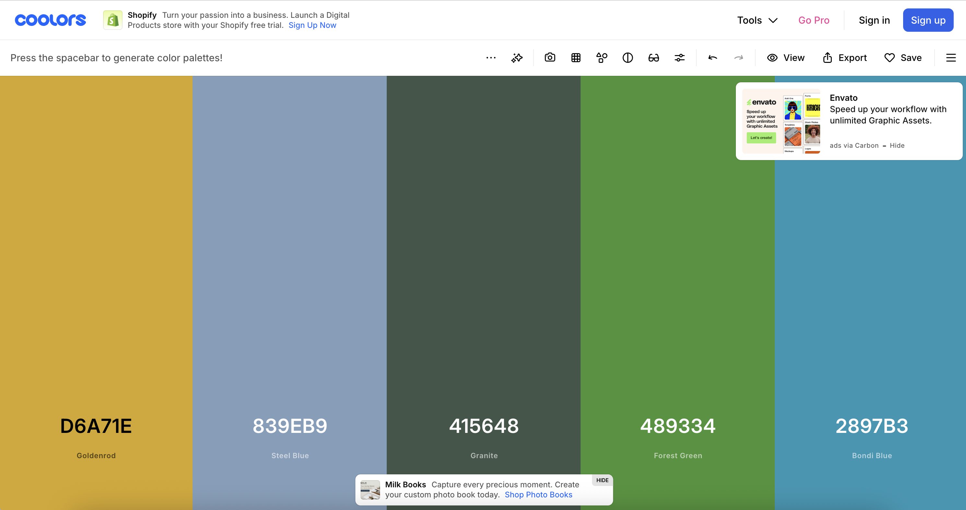Open the grid collage maker icon
The height and width of the screenshot is (510, 966).
coord(576,58)
